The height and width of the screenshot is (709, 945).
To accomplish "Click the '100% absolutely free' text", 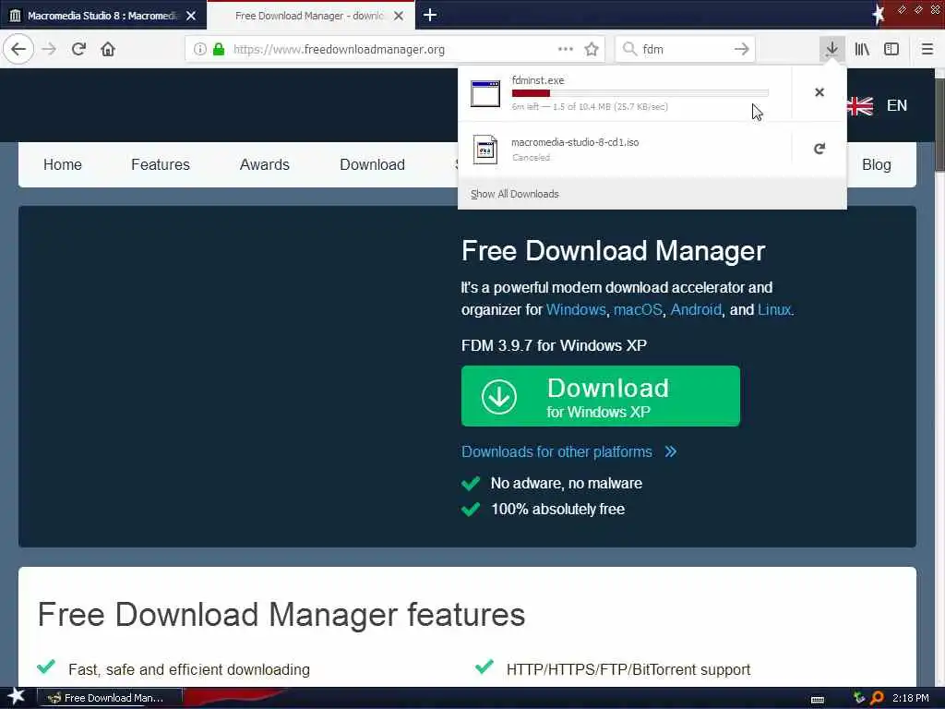I will point(557,510).
